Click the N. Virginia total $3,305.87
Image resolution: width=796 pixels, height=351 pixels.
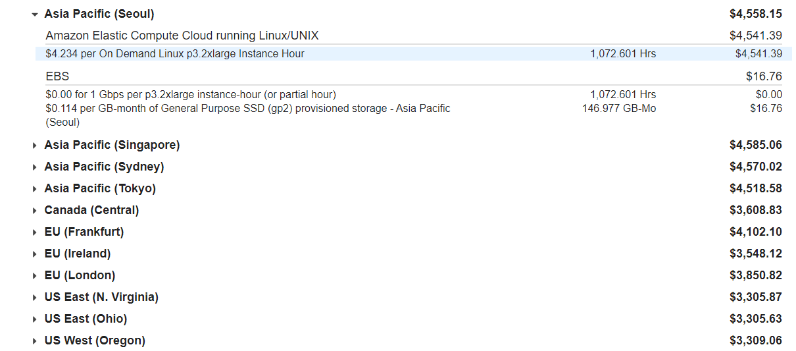click(756, 297)
